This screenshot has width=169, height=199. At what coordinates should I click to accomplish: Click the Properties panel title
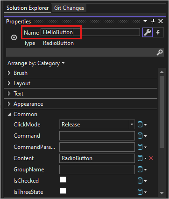(18, 22)
